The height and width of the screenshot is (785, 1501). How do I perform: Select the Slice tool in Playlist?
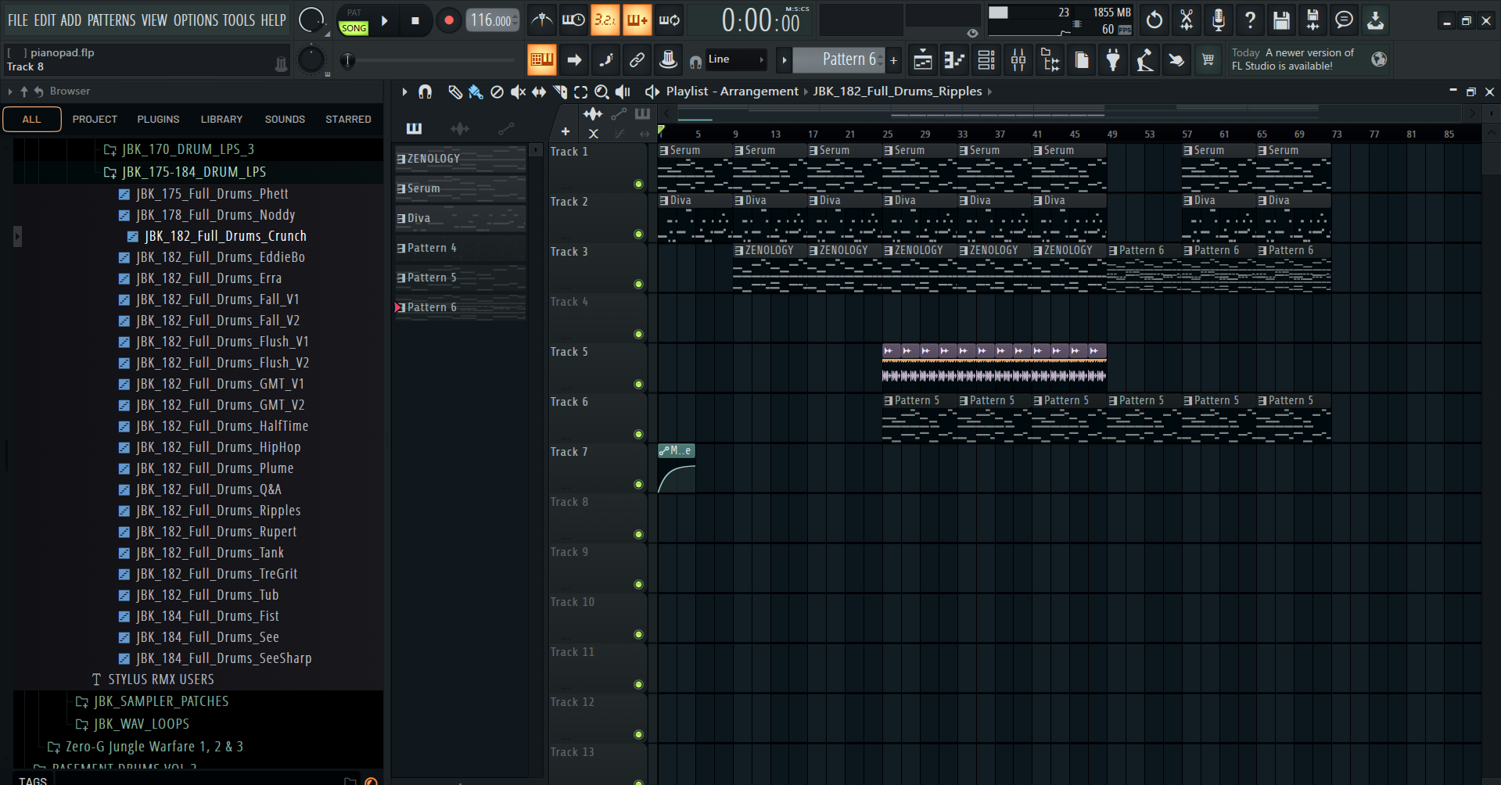tap(560, 92)
